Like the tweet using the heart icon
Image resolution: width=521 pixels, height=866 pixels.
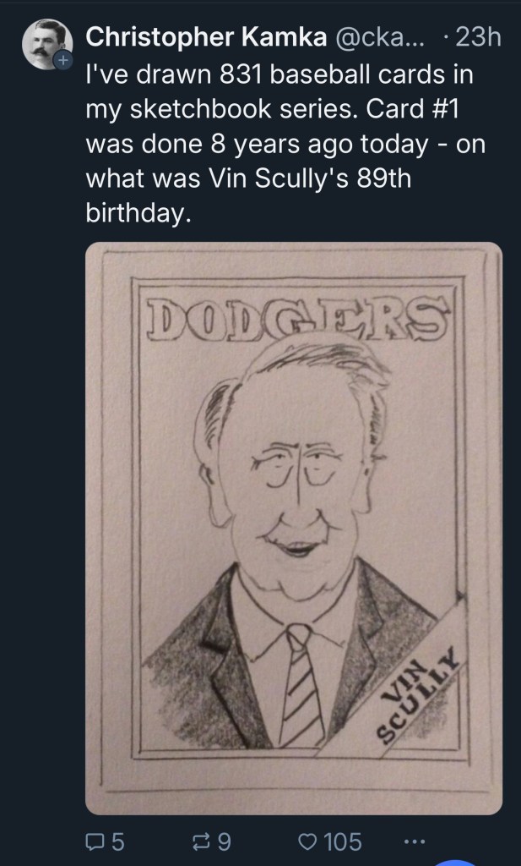point(308,841)
